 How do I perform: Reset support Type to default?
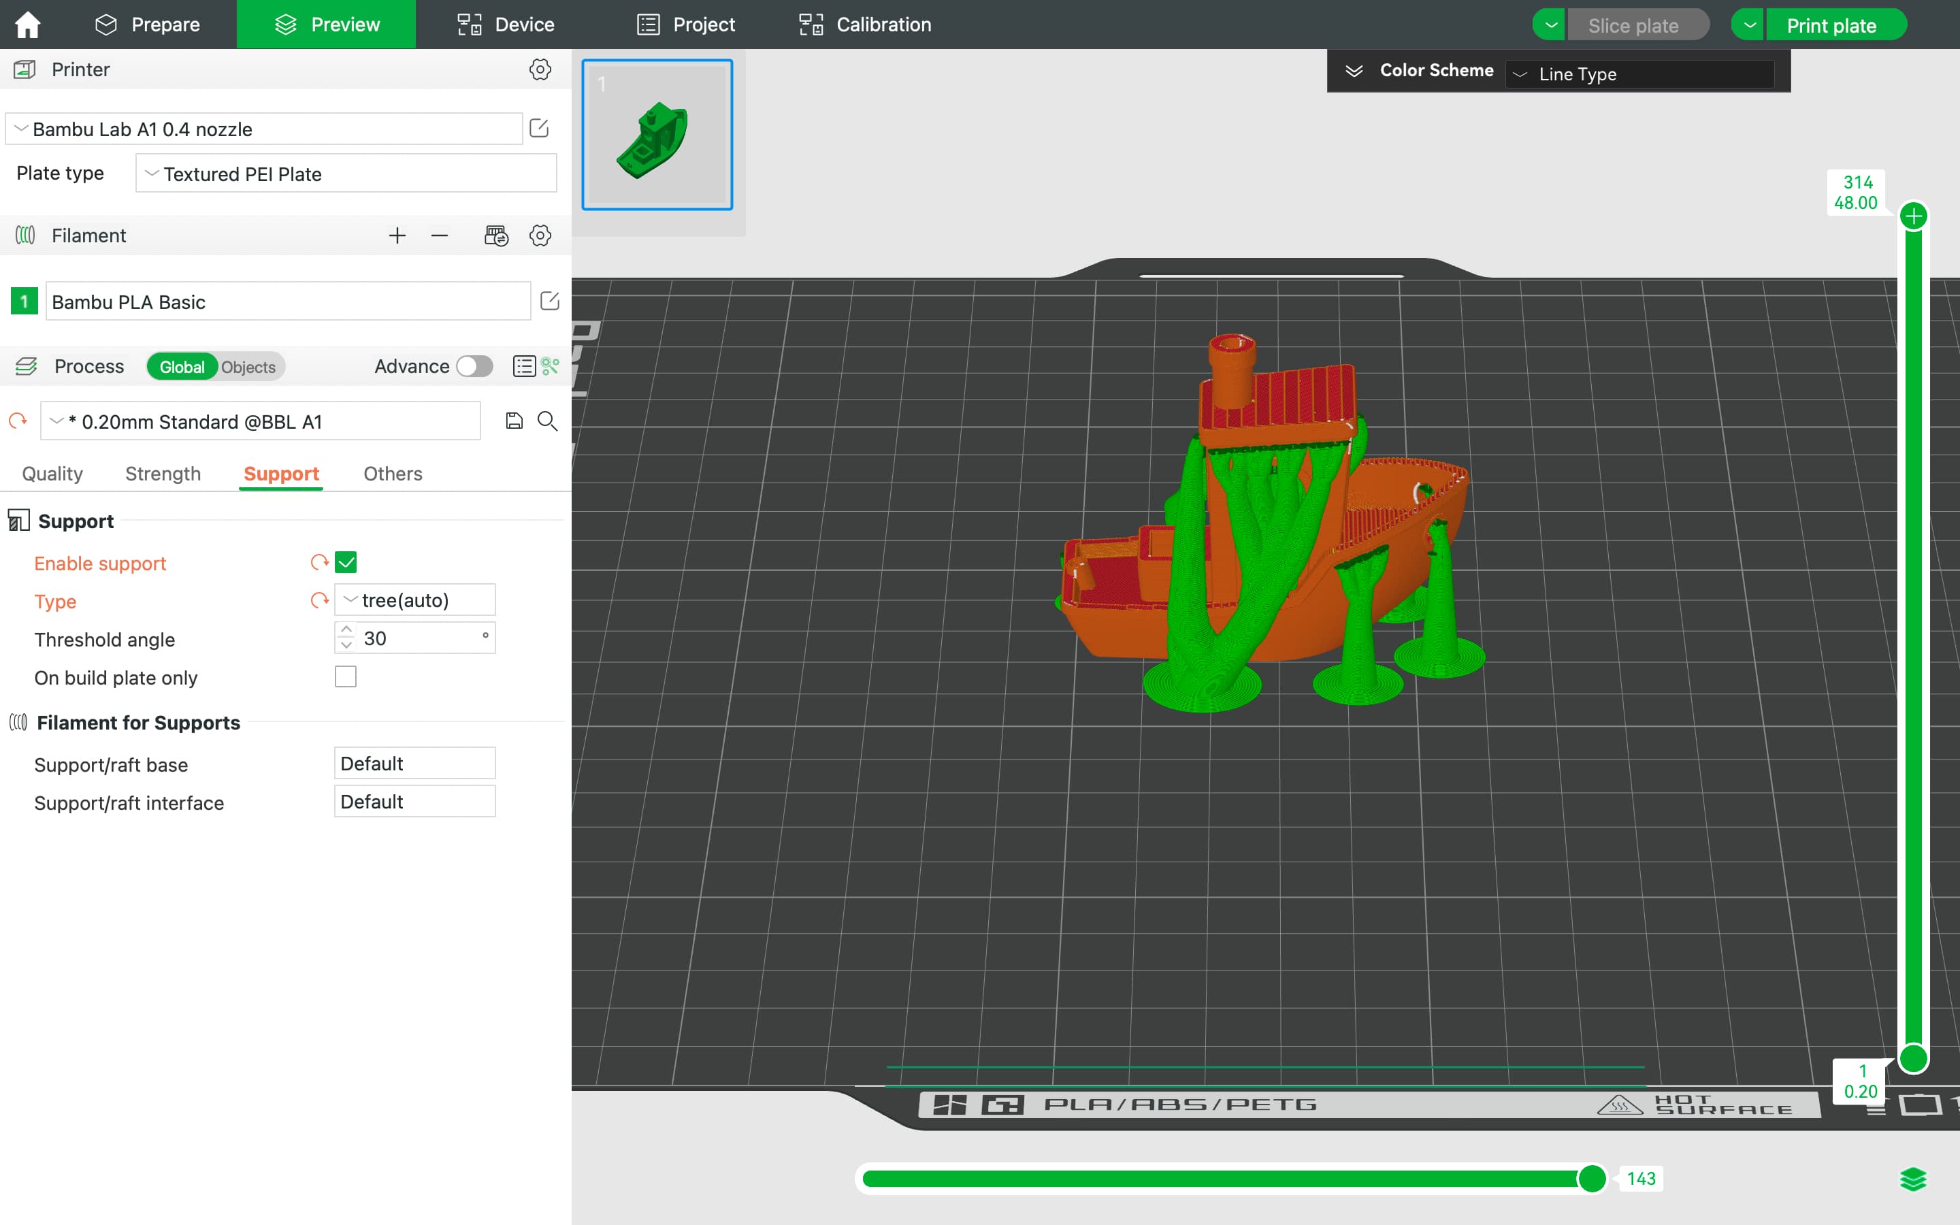[319, 600]
